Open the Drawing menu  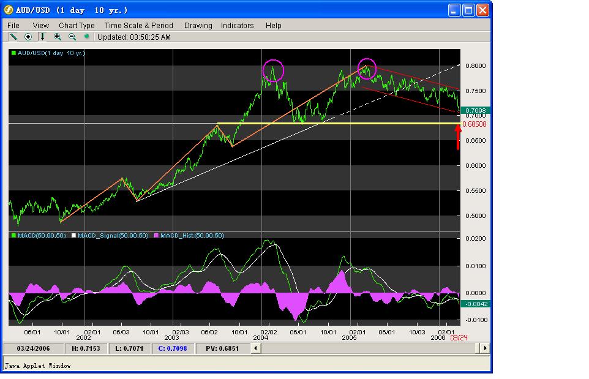click(x=198, y=26)
